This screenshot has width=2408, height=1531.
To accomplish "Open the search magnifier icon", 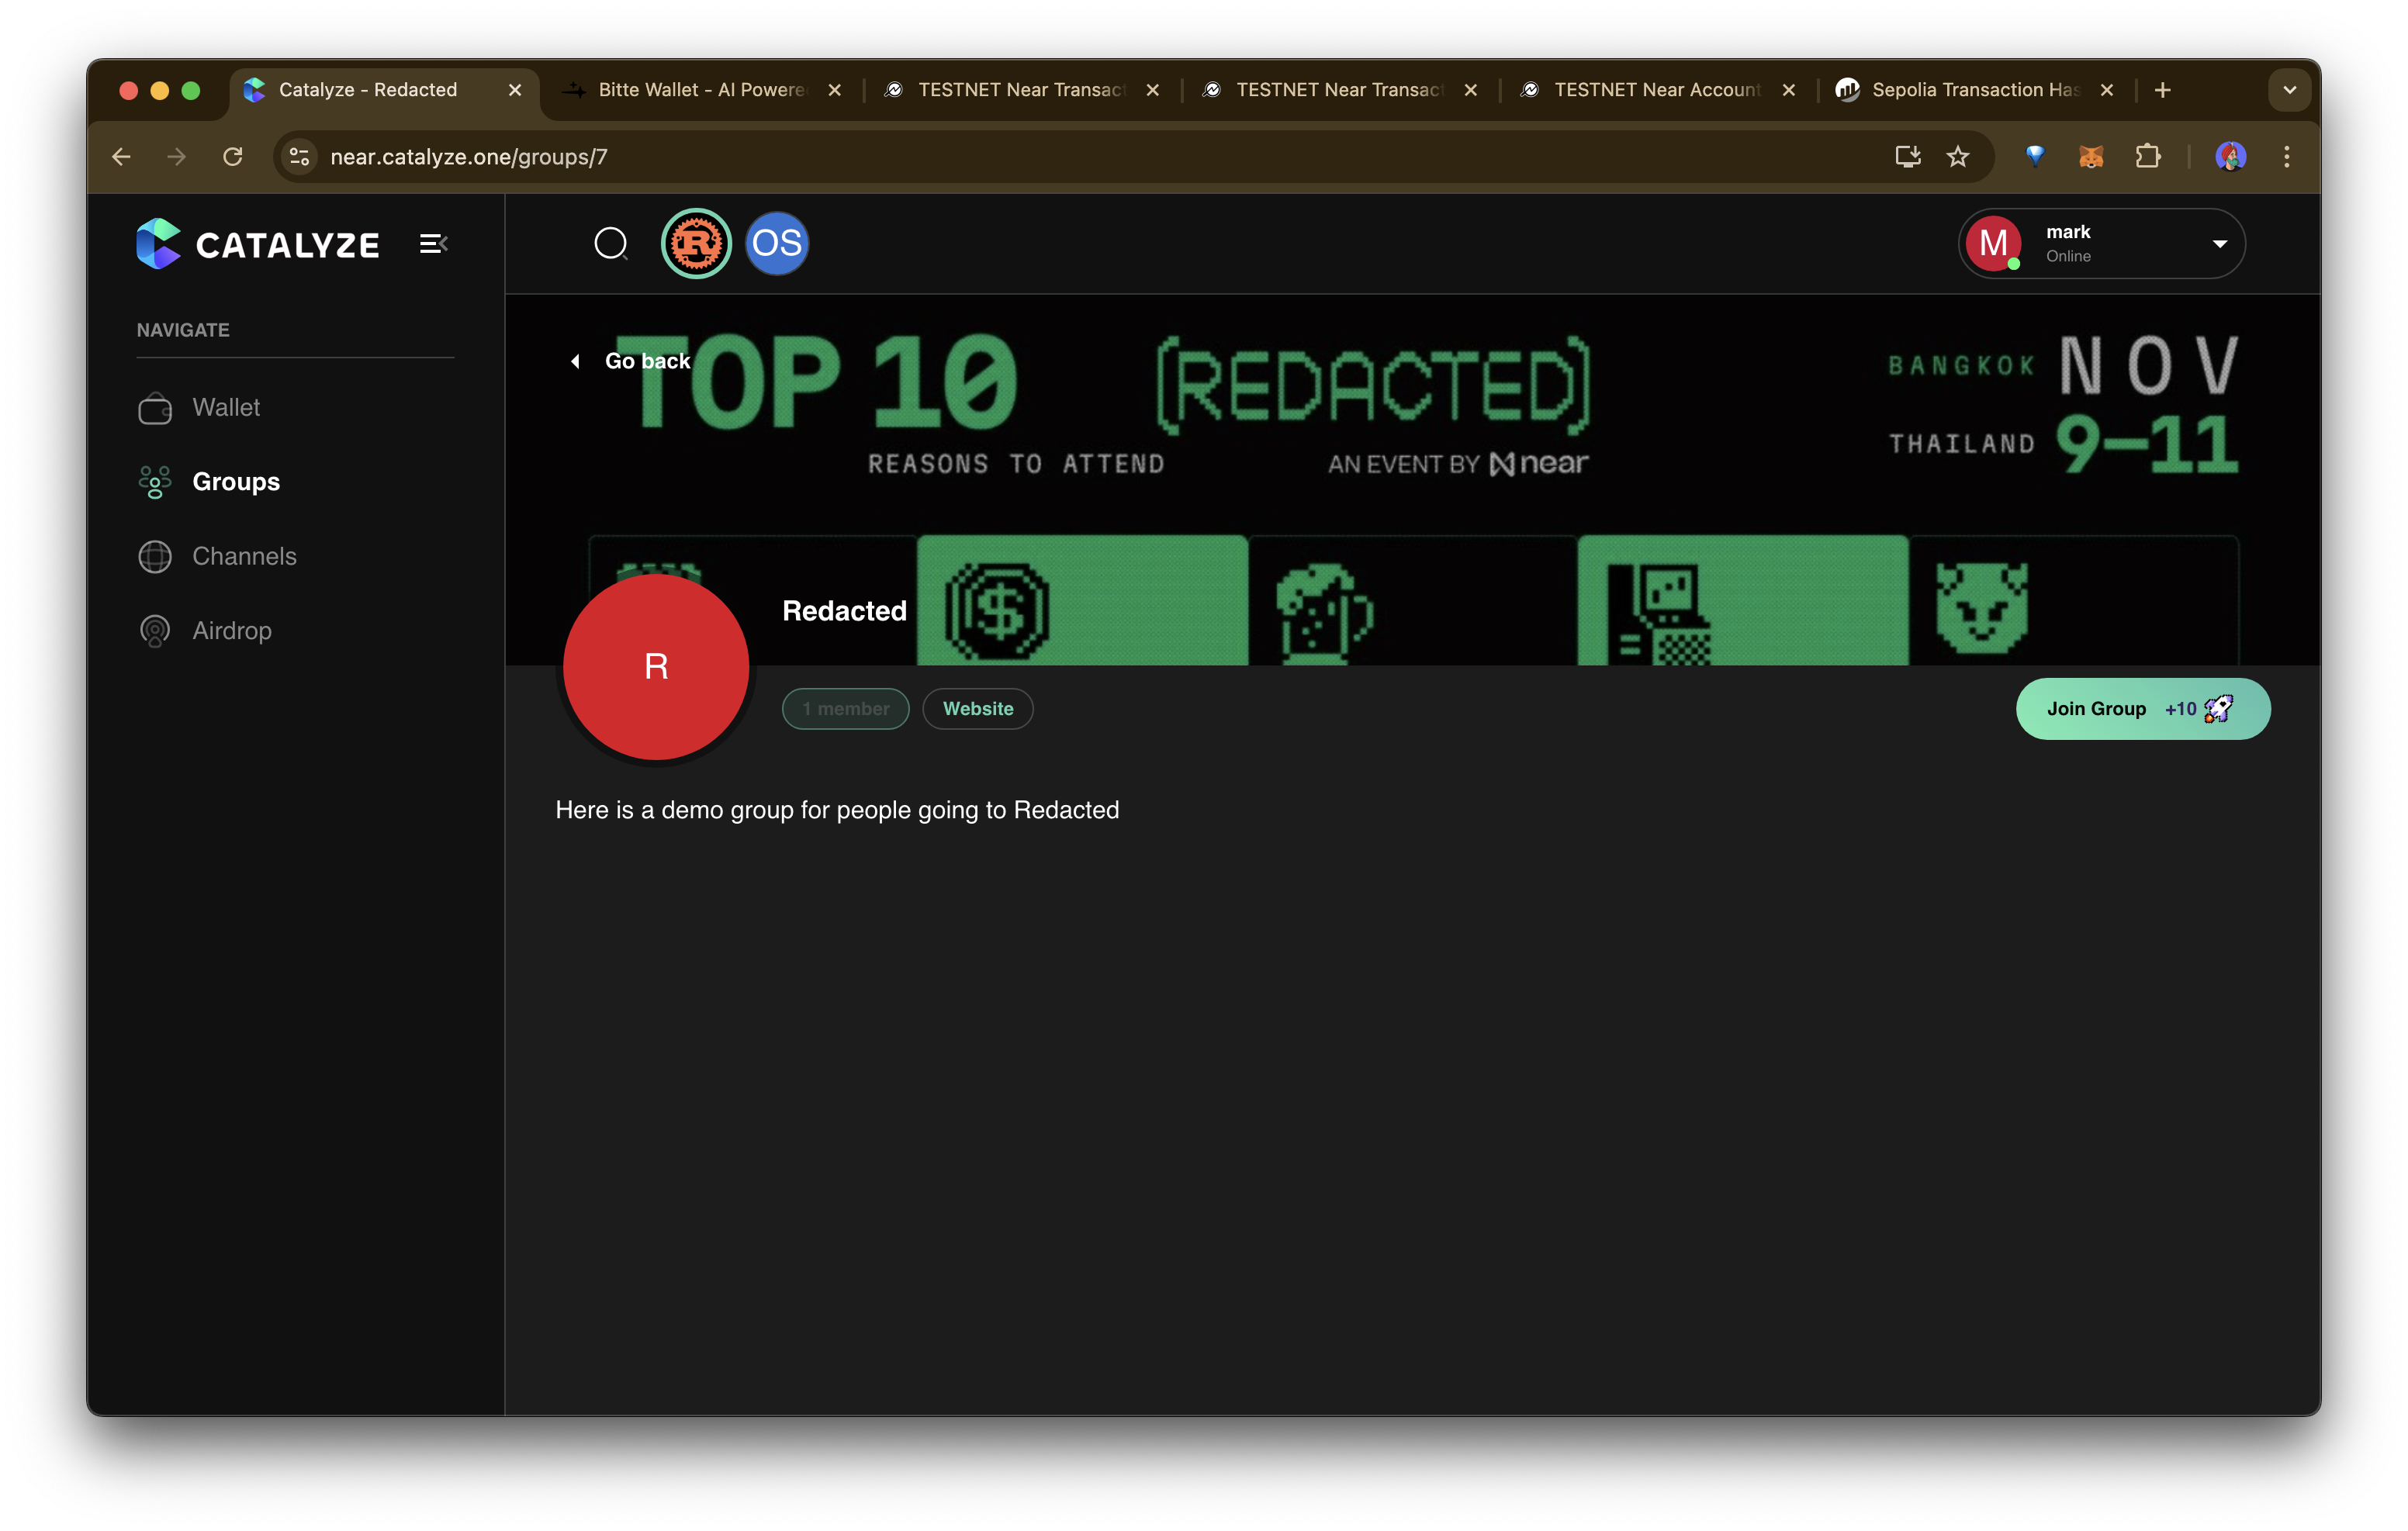I will 610,243.
